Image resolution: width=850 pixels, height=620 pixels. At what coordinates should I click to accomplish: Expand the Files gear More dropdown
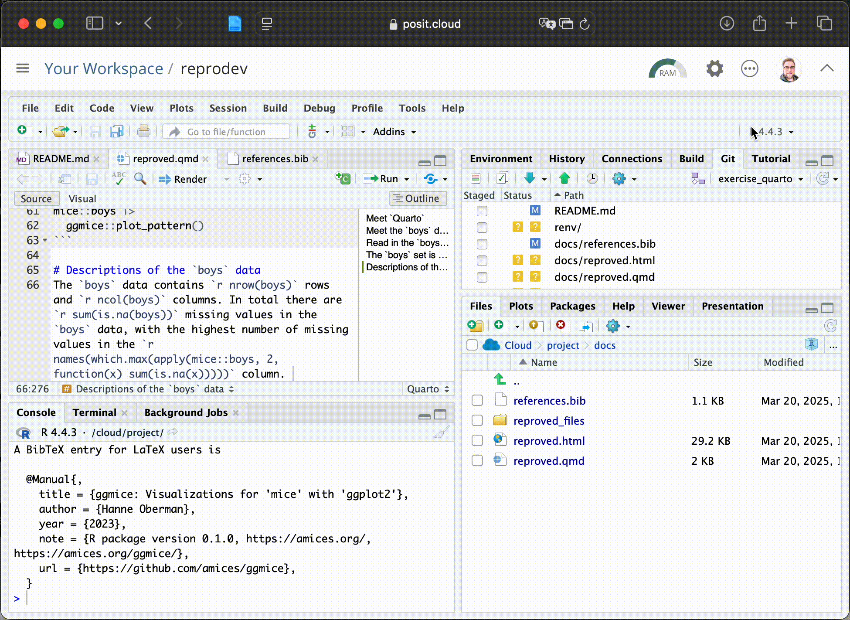(x=628, y=327)
